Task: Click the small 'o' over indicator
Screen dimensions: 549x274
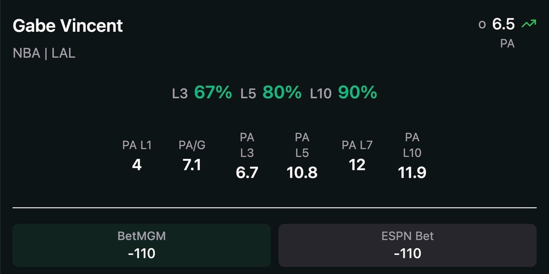Action: click(482, 25)
